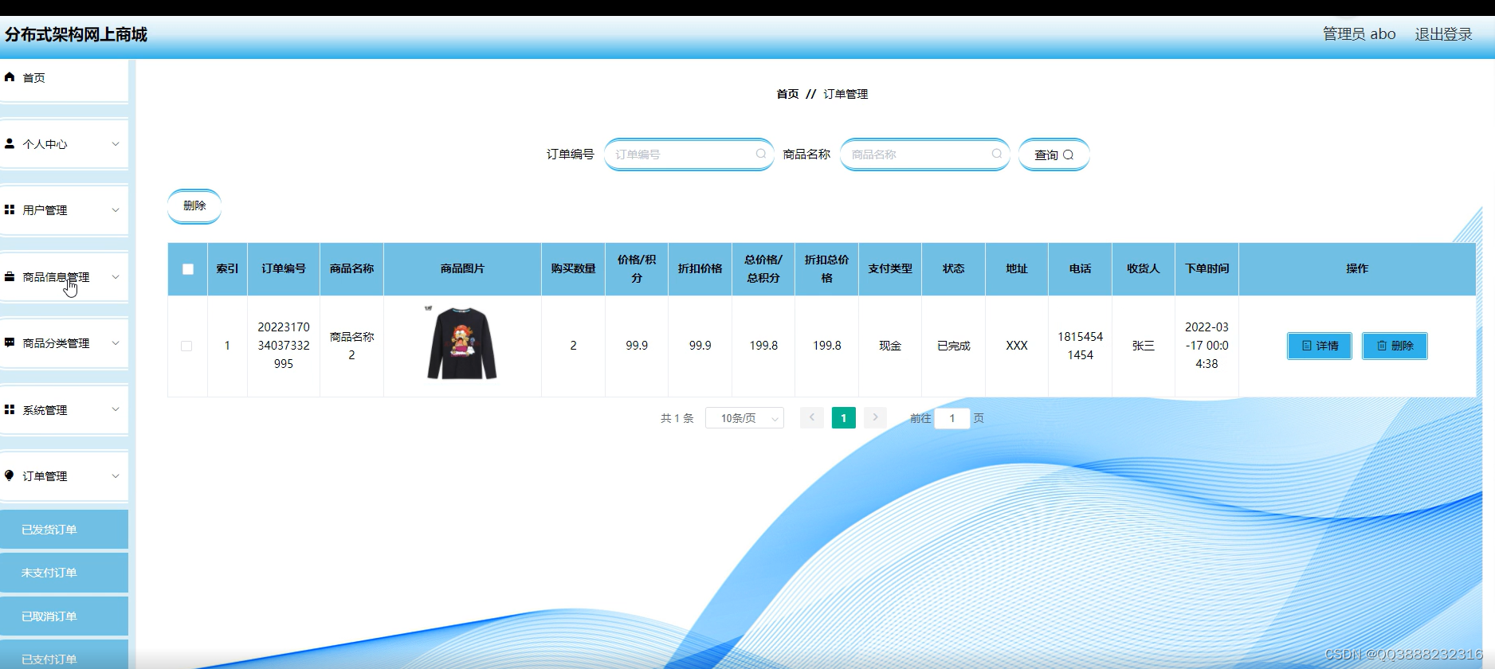Open the 未支付订单 submenu item
Screen dimensions: 1495x669
coord(64,573)
